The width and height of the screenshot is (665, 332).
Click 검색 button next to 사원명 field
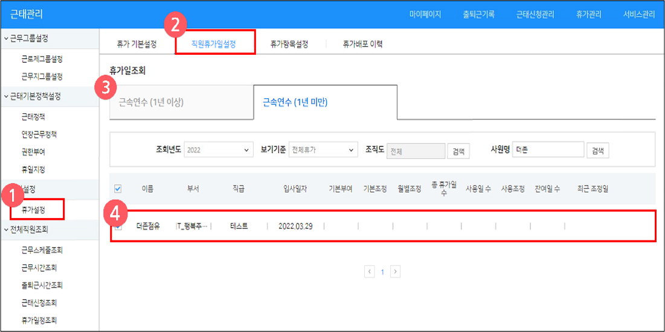[x=597, y=150]
